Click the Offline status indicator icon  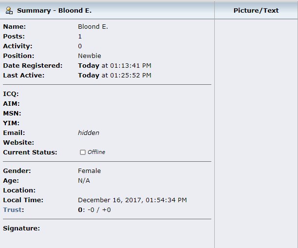(x=82, y=152)
